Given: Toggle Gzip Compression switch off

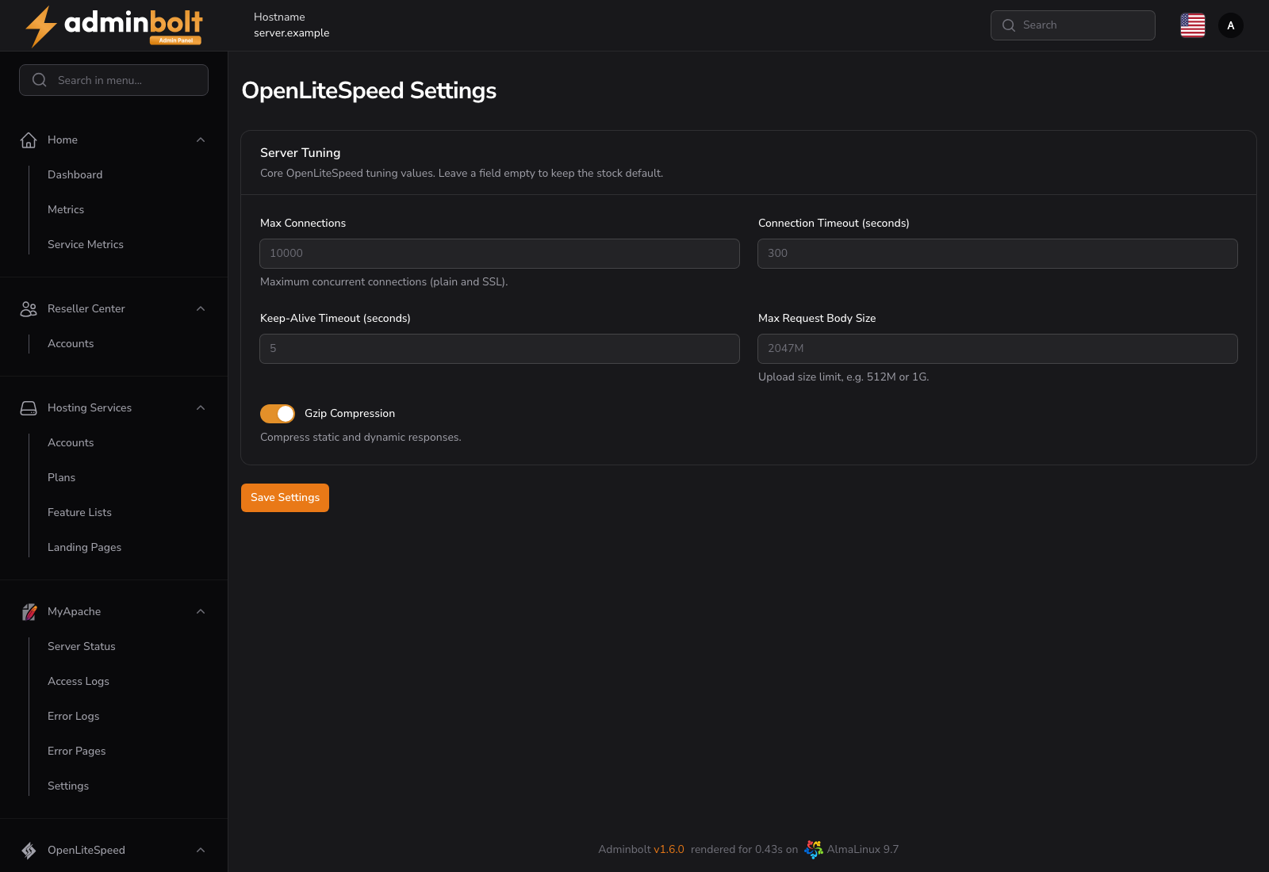Looking at the screenshot, I should 278,413.
